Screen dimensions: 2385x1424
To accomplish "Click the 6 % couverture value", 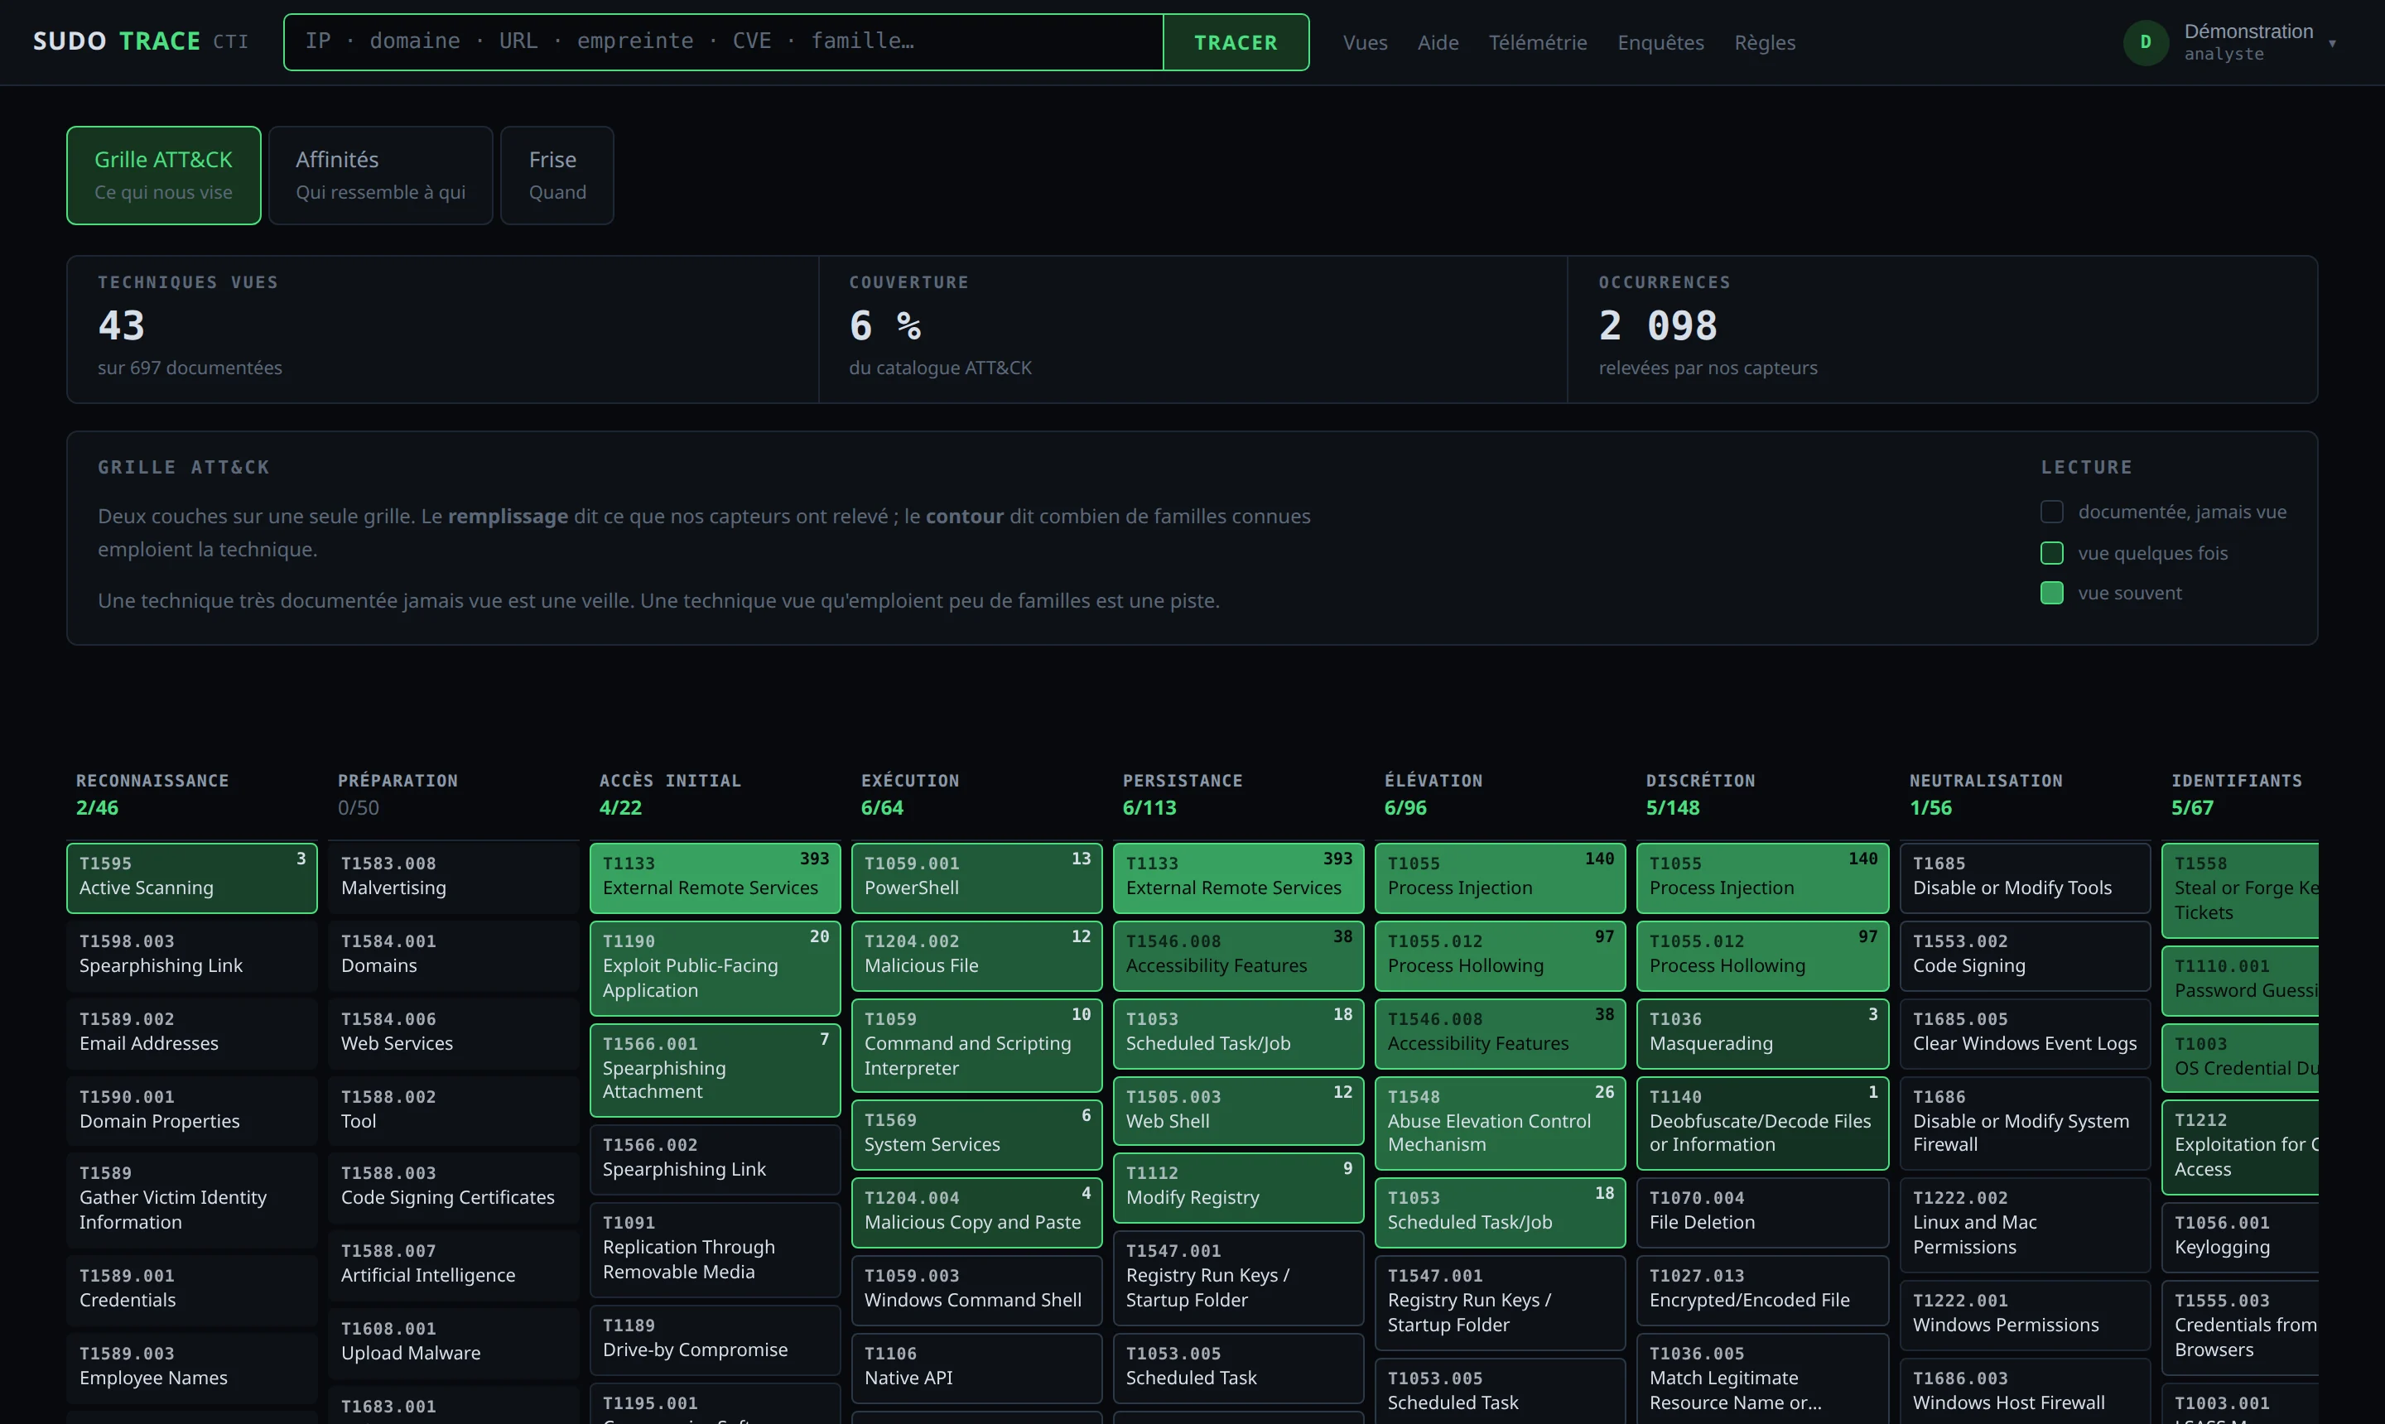I will [x=885, y=325].
